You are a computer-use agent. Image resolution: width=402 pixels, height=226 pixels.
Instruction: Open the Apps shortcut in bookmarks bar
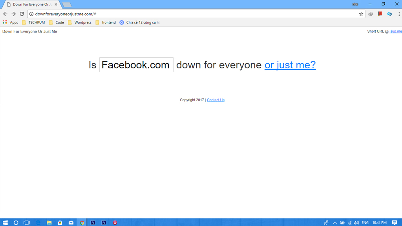click(x=11, y=22)
